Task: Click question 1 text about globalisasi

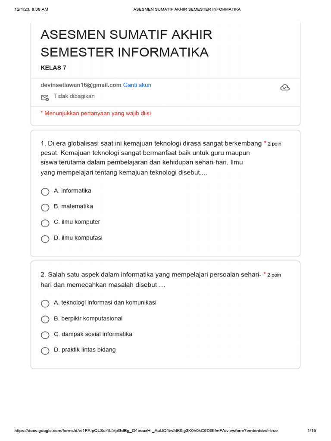Action: point(151,158)
